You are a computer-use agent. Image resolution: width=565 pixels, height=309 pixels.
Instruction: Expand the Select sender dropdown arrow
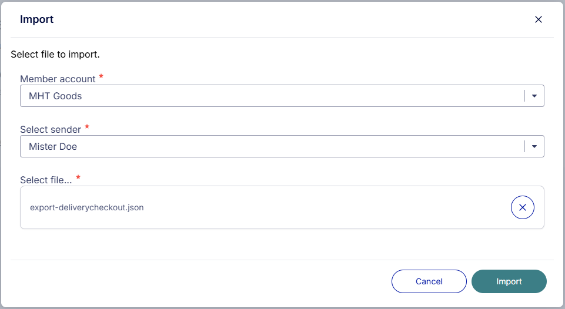point(534,146)
